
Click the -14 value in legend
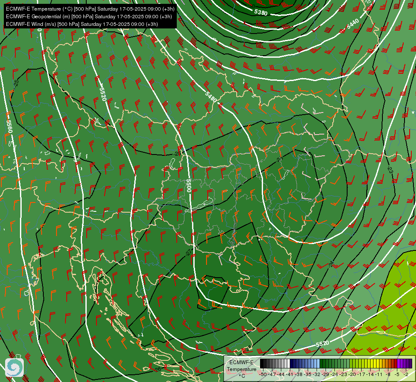click(x=371, y=374)
